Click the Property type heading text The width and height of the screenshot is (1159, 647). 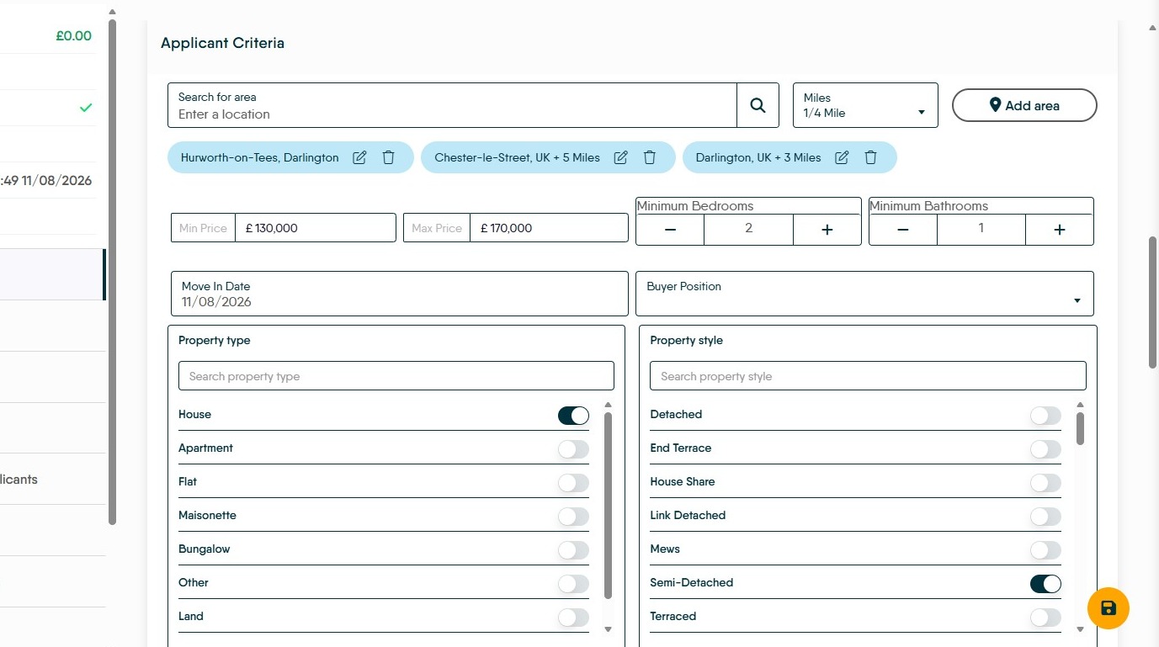click(215, 341)
